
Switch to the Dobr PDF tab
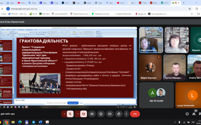click(x=154, y=3)
